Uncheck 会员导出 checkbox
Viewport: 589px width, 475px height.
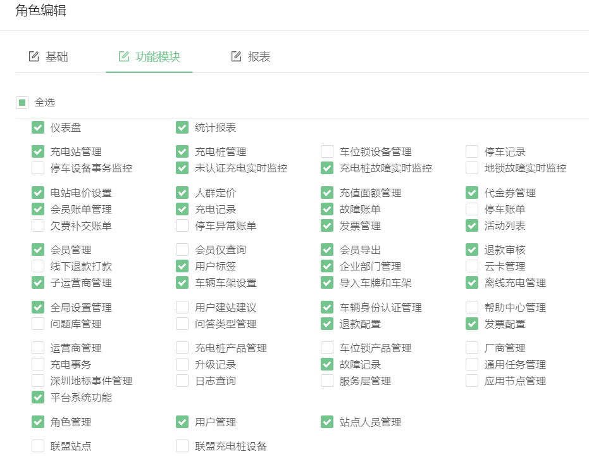click(x=327, y=250)
